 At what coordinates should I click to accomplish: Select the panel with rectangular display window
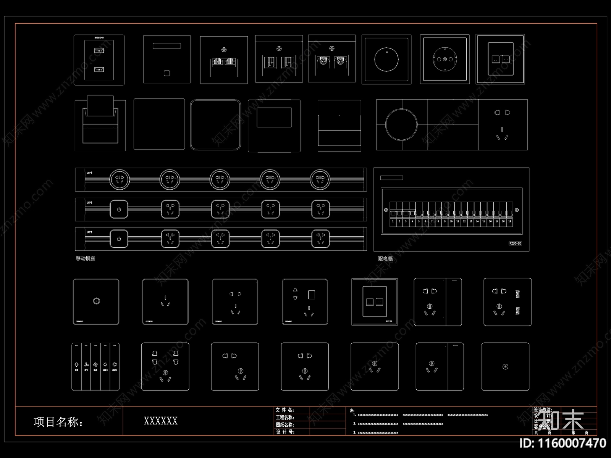point(274,126)
